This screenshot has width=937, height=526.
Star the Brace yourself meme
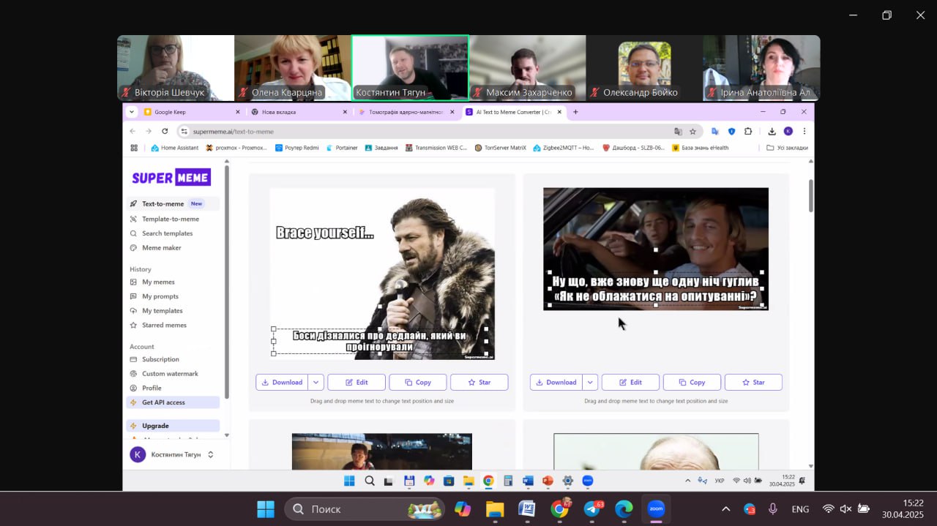click(479, 382)
